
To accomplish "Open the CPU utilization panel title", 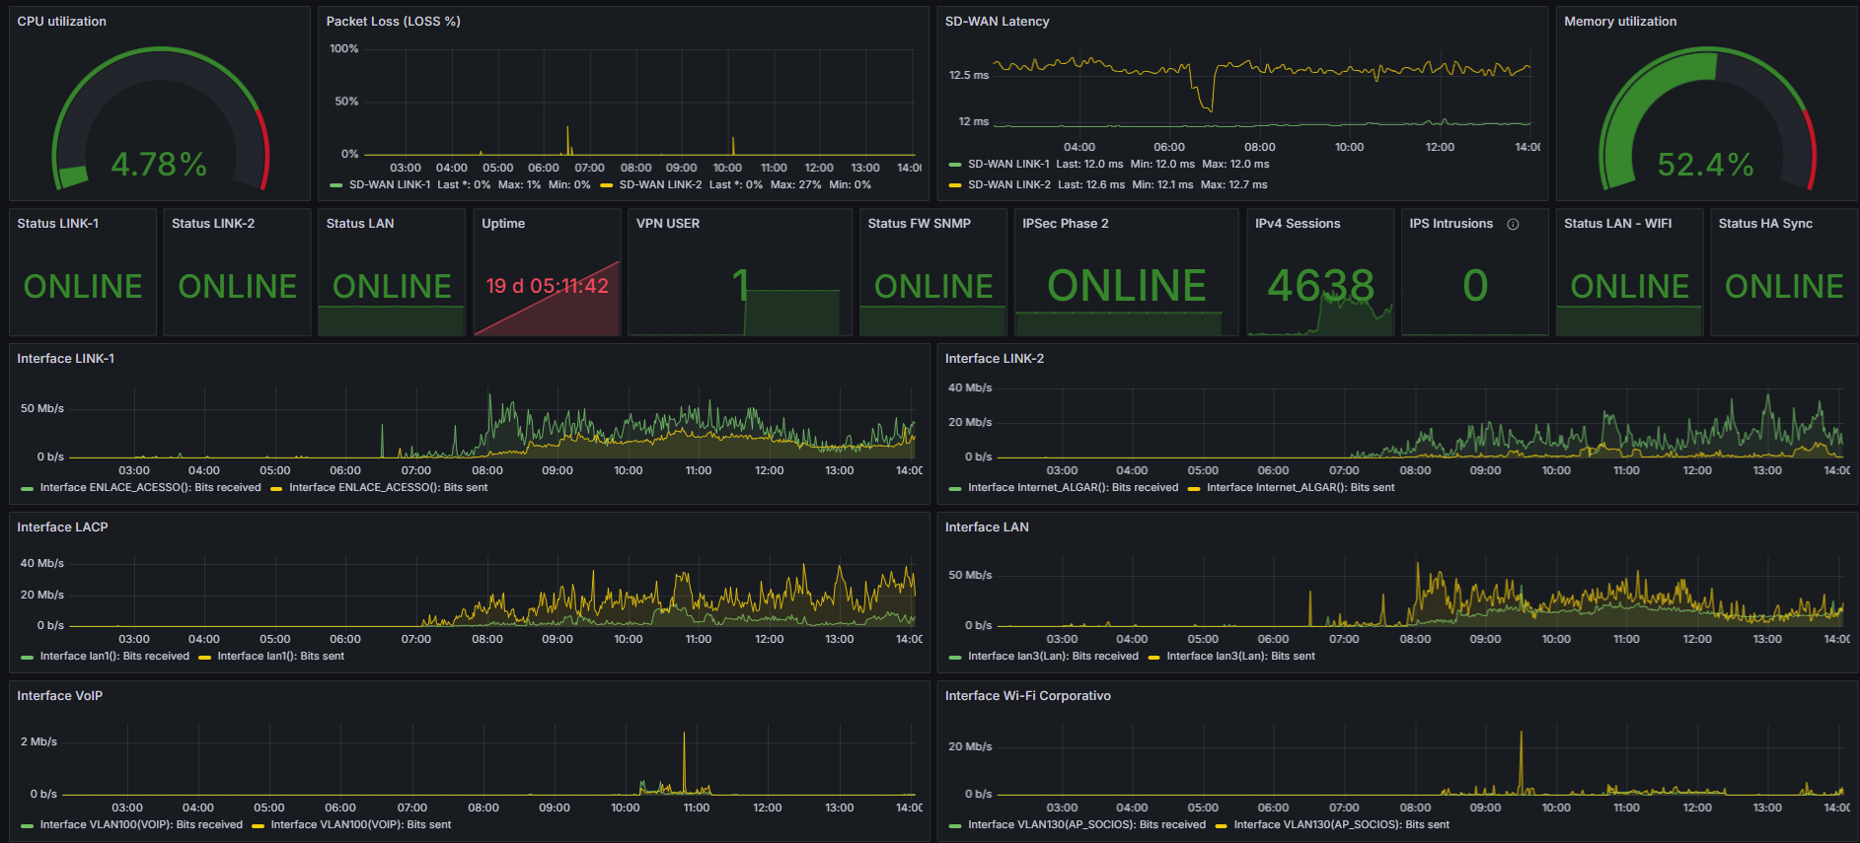I will (61, 21).
